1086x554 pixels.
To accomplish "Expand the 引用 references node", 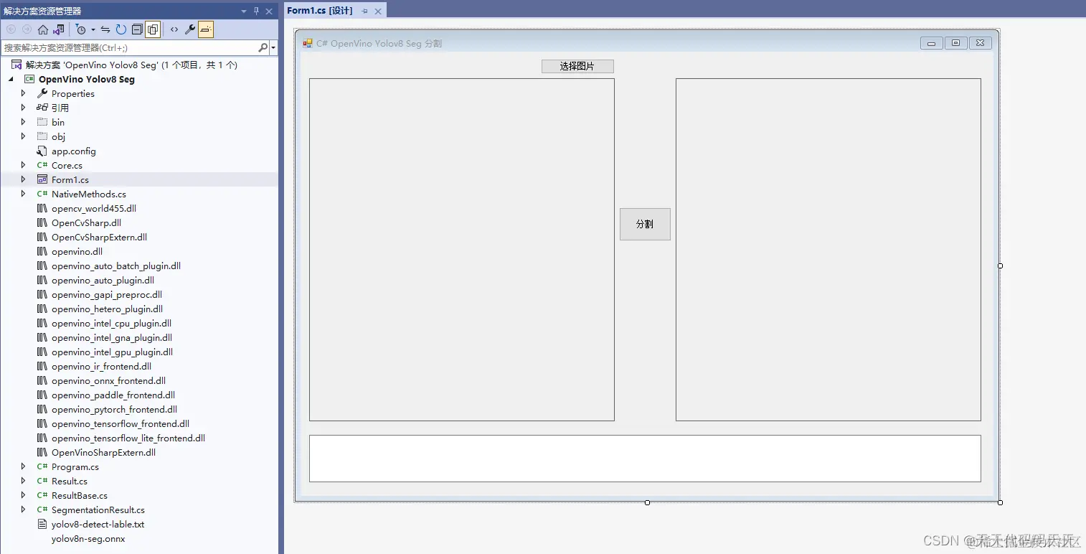I will tap(23, 108).
